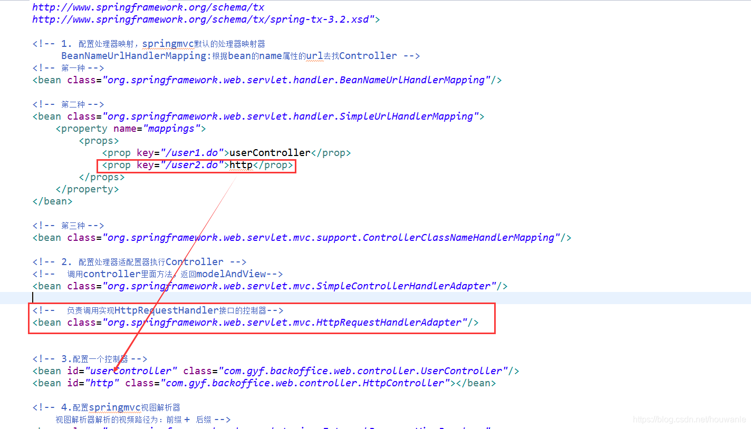The height and width of the screenshot is (429, 751).
Task: Click the closing </bean> tag after property
Action: (x=52, y=201)
